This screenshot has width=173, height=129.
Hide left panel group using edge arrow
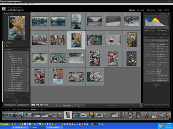click(1, 60)
